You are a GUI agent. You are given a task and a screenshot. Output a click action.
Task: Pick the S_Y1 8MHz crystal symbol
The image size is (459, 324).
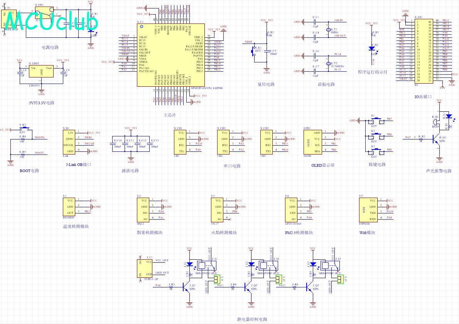click(329, 30)
